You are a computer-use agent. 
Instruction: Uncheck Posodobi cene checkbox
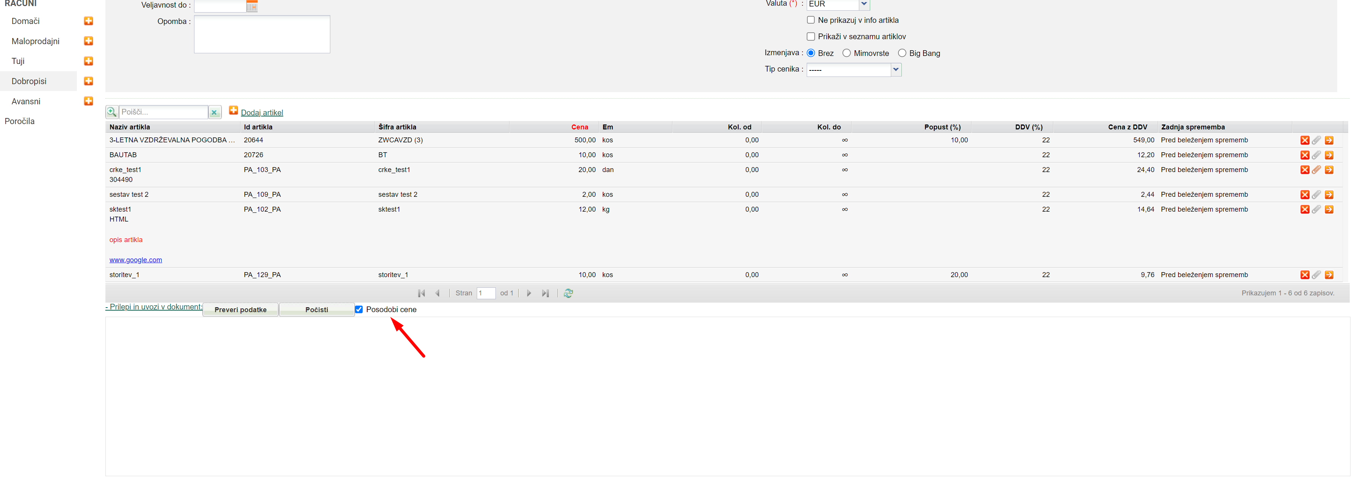359,309
